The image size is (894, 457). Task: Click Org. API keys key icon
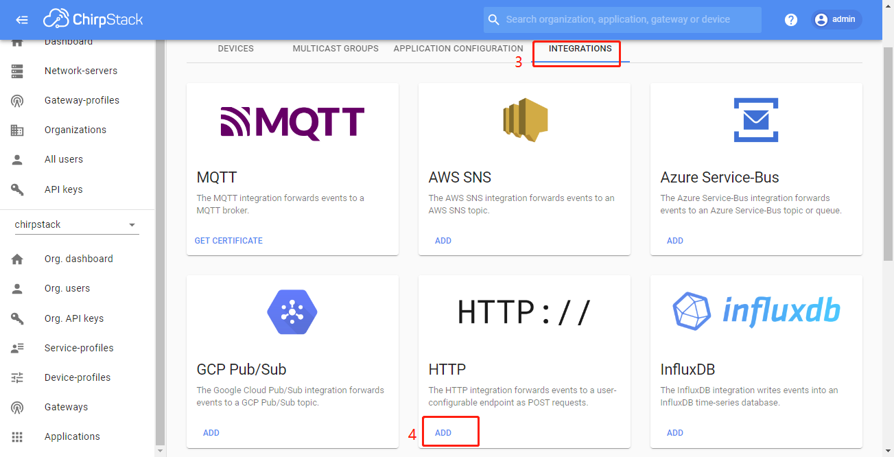(x=17, y=318)
